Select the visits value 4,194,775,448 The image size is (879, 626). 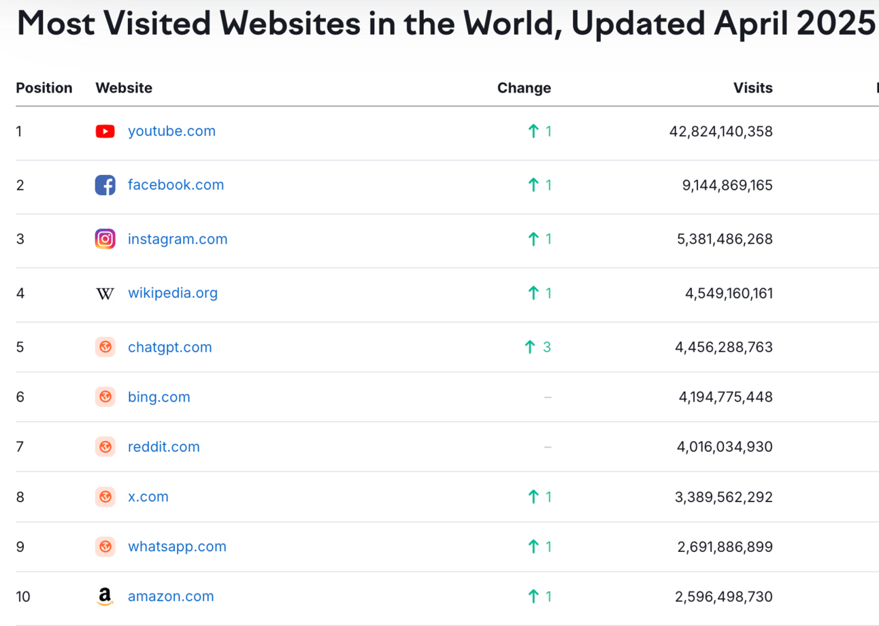[x=725, y=397]
